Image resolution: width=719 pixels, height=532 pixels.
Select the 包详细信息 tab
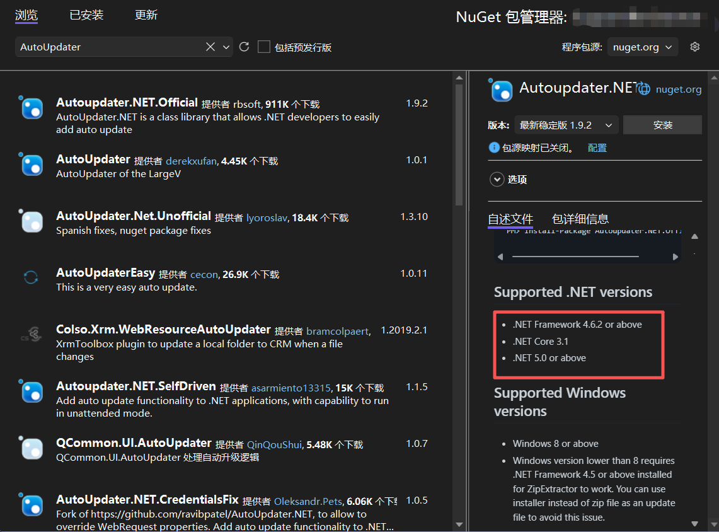580,219
